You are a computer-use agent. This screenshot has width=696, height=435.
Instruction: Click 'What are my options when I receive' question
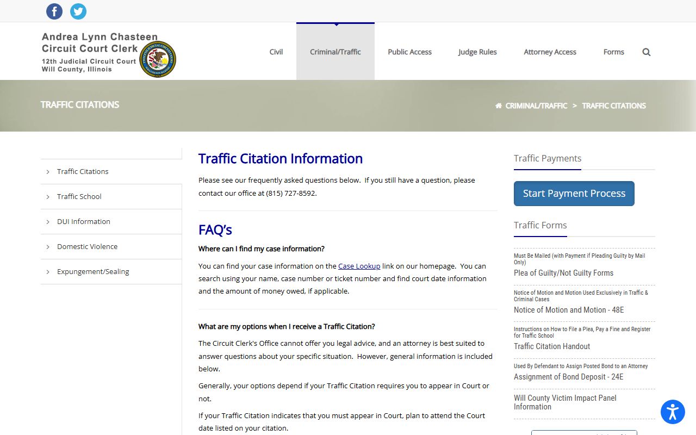(x=287, y=327)
